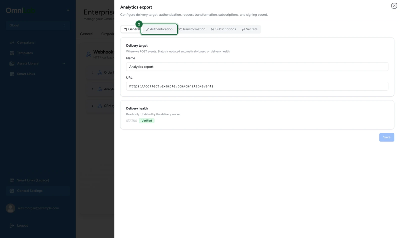This screenshot has height=238, width=400.
Task: Expand the Assets Library submenu chevron
Action: pos(64,63)
